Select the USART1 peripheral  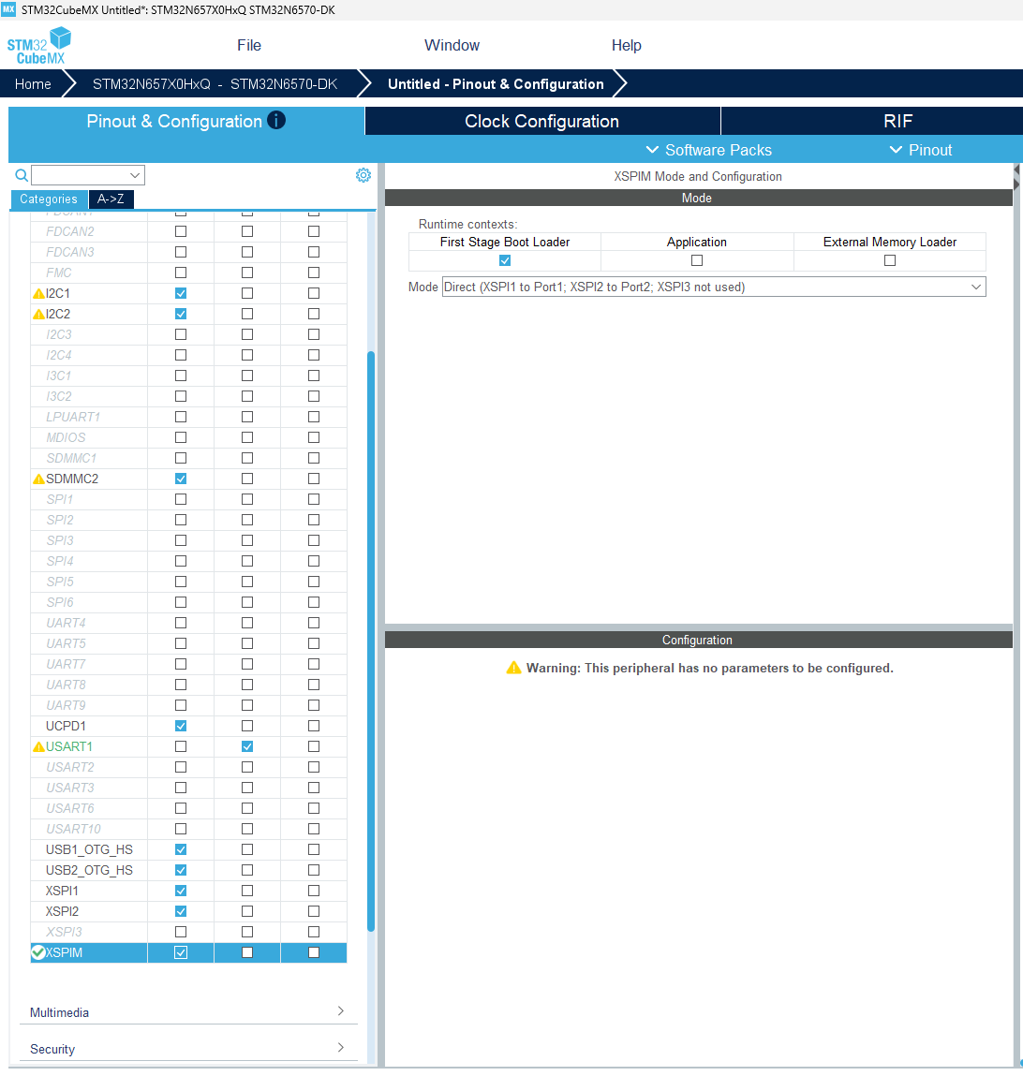[68, 746]
